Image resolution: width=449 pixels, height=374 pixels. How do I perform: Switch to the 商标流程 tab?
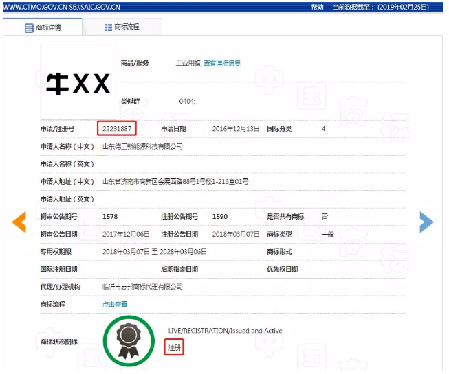point(122,27)
